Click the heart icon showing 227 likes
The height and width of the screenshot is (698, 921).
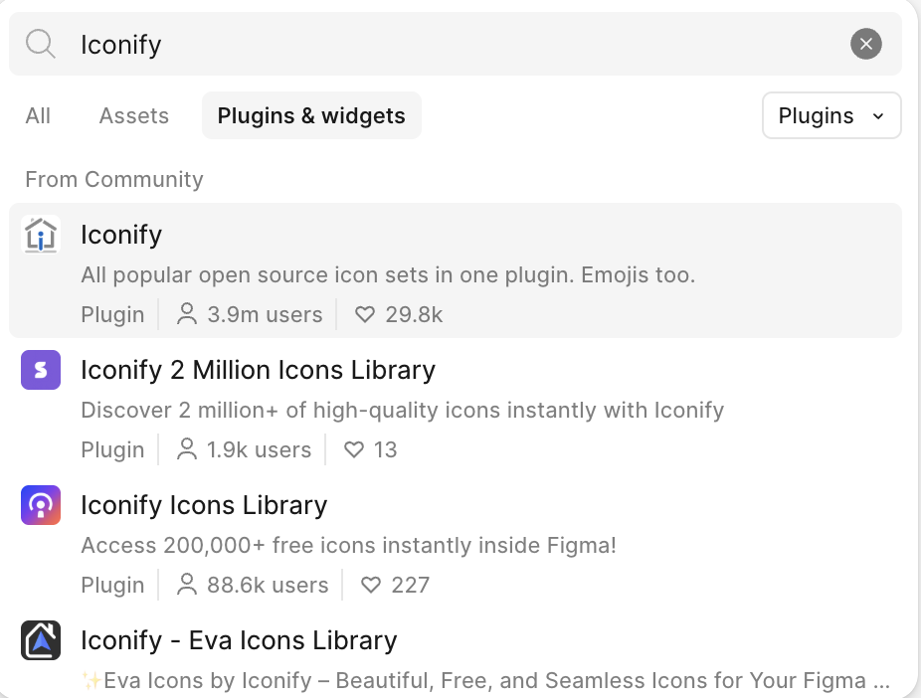(371, 586)
